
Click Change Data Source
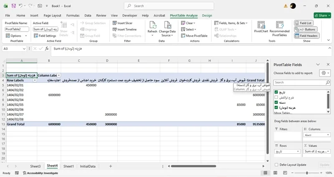(x=167, y=29)
